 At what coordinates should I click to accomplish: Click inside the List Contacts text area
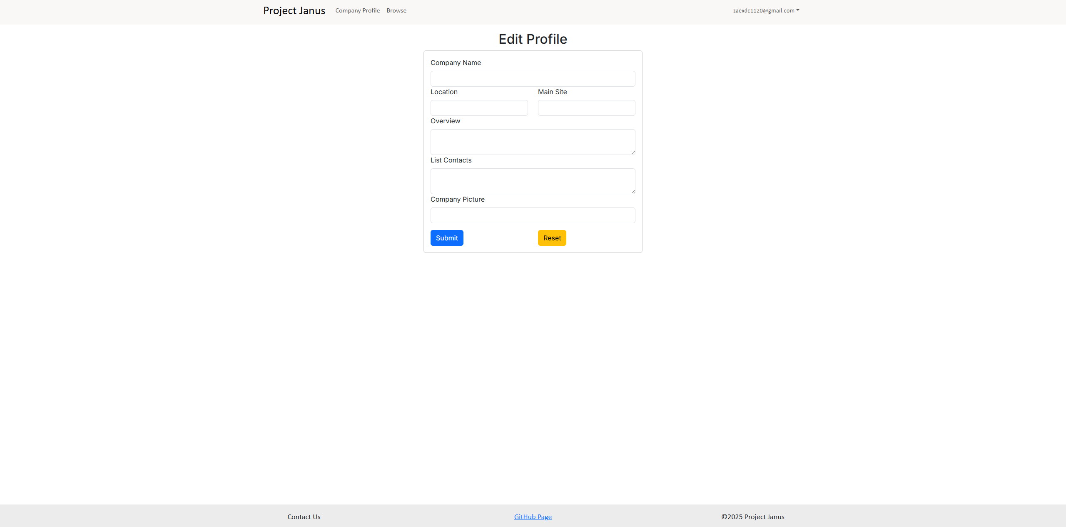pyautogui.click(x=533, y=181)
